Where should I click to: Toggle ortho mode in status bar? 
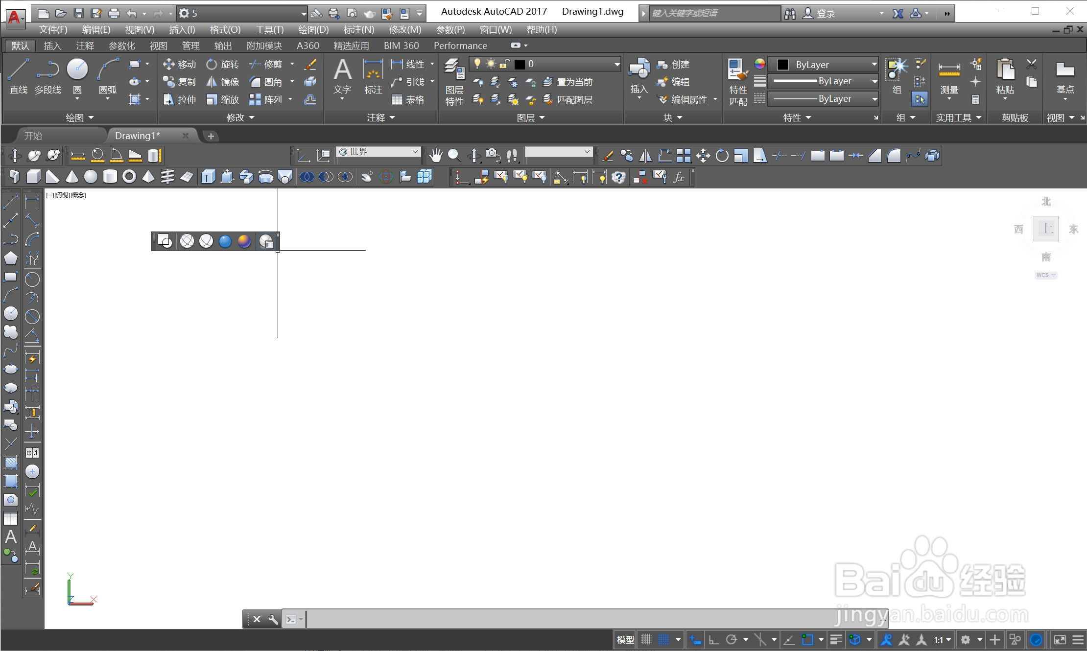coord(714,639)
